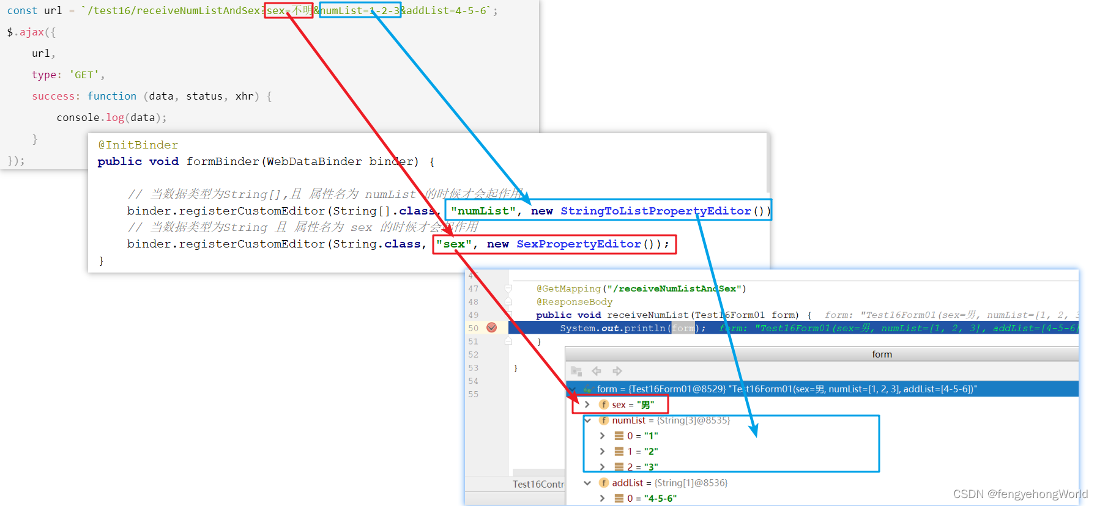The height and width of the screenshot is (506, 1097).
Task: Click the field icon beside addList variable
Action: [x=604, y=483]
